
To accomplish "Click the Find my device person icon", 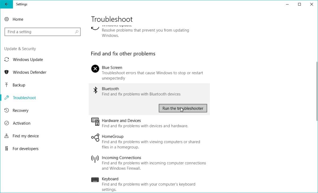I will coord(7,136).
